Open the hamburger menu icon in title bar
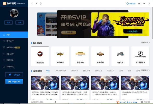This screenshot has width=153, height=104. (x=139, y=4)
